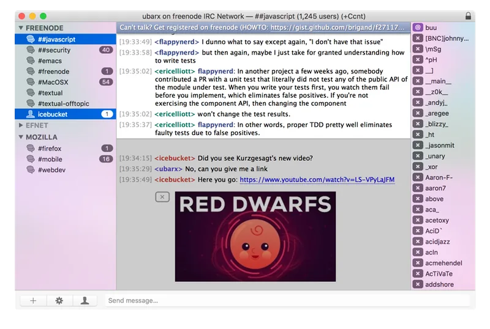
Task: Click the mode icon next to acmehendel
Action: coord(418,263)
